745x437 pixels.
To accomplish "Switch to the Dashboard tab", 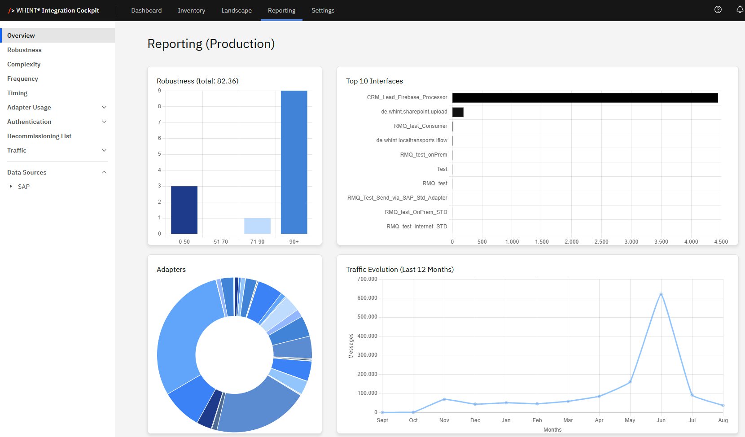I will 146,10.
